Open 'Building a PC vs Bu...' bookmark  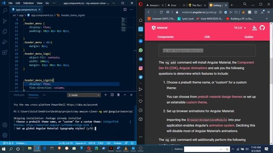point(240,19)
